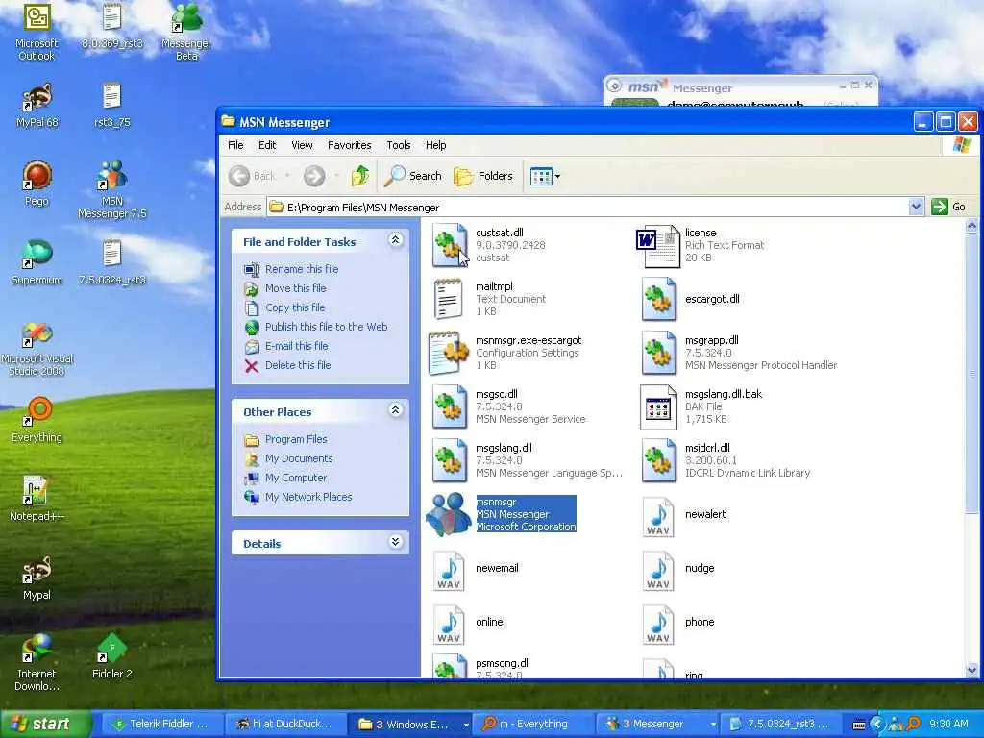
Task: Select the online WAV file
Action: click(468, 624)
